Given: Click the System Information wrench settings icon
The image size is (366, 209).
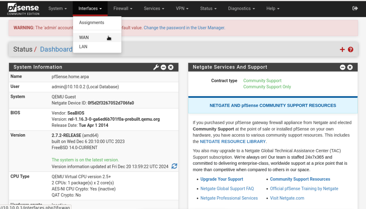Looking at the screenshot, I should pyautogui.click(x=156, y=67).
